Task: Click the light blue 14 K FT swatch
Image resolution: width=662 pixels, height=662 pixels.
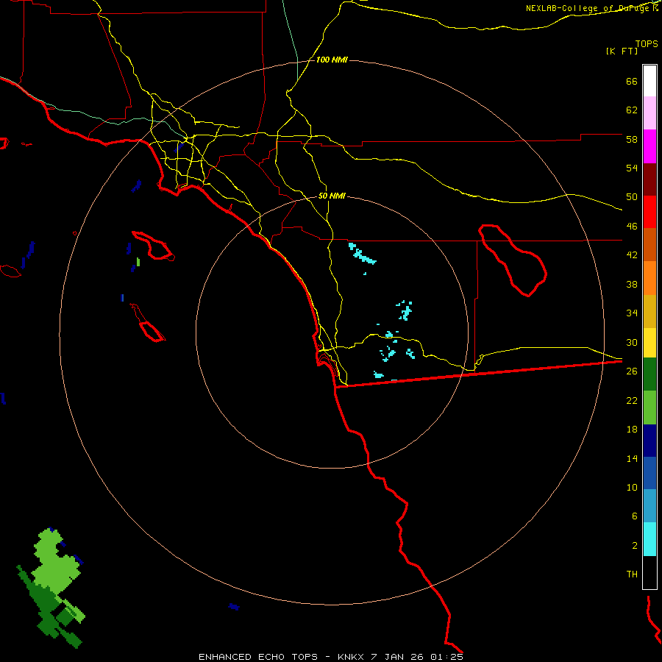Action: click(649, 506)
